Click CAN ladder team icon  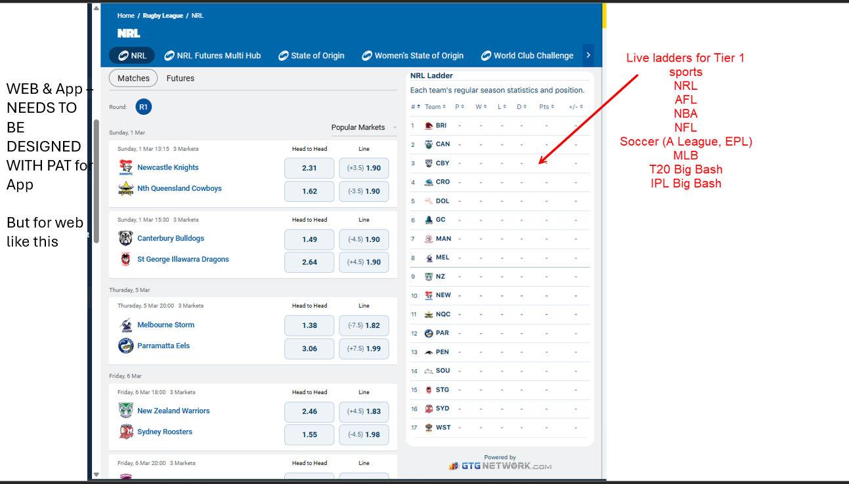tap(429, 144)
